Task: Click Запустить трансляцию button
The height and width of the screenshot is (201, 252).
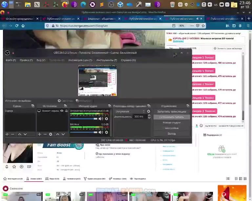Action: tap(171, 112)
